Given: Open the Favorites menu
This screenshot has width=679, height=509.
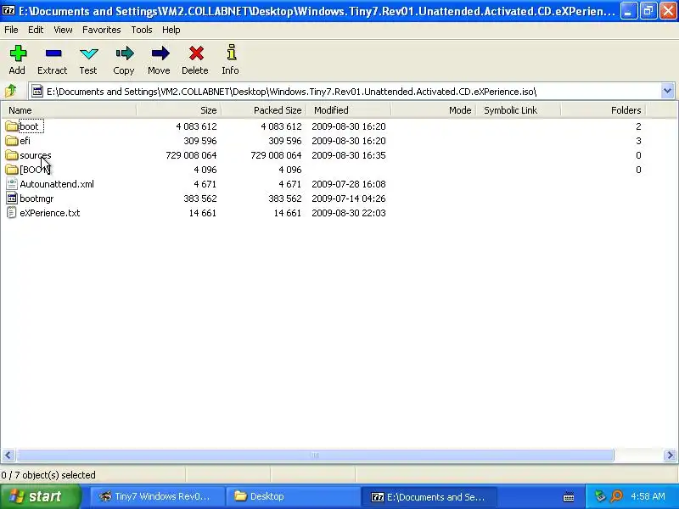Looking at the screenshot, I should coord(101,30).
